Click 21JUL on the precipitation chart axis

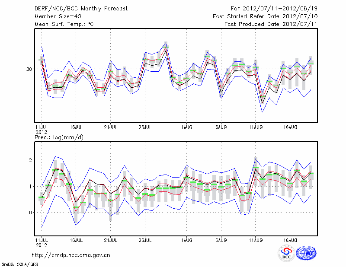(110, 239)
